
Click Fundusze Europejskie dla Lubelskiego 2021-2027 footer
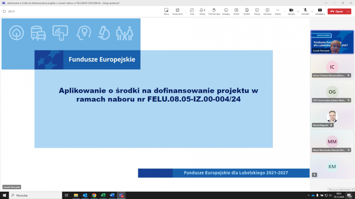coord(236,173)
